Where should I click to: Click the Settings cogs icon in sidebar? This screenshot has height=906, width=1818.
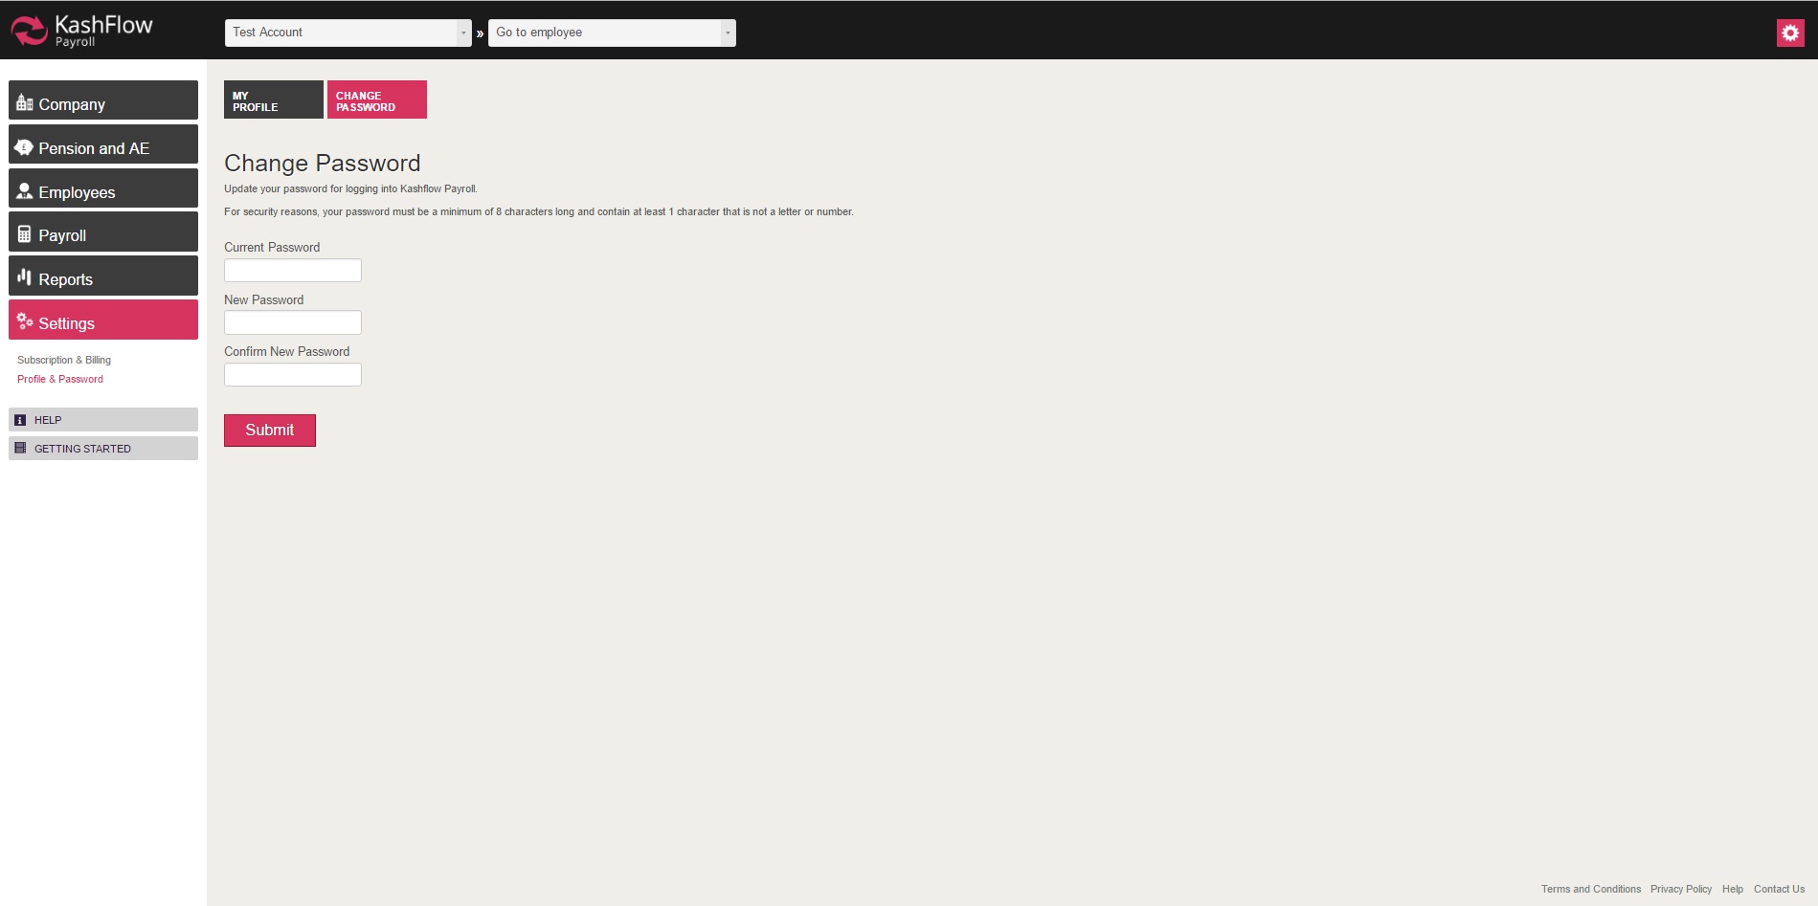[x=25, y=321]
